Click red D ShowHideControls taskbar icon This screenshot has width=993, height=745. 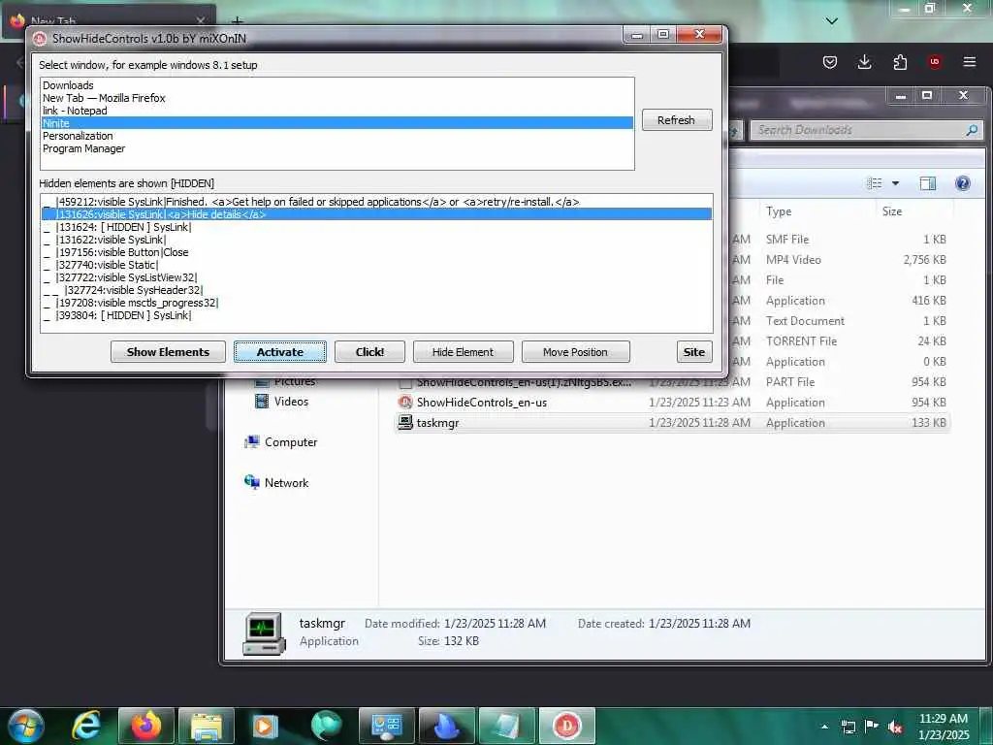click(x=567, y=726)
